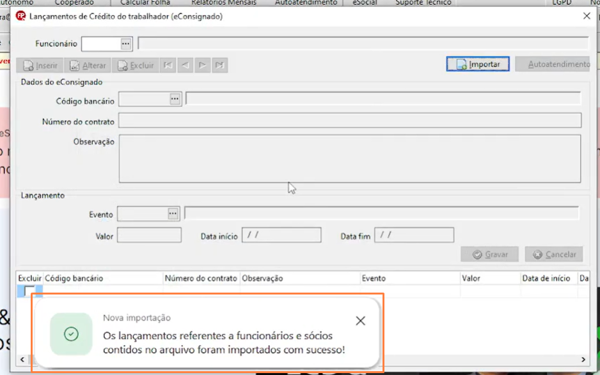
Task: Open Funcionário lookup ellipsis button
Action: [125, 43]
